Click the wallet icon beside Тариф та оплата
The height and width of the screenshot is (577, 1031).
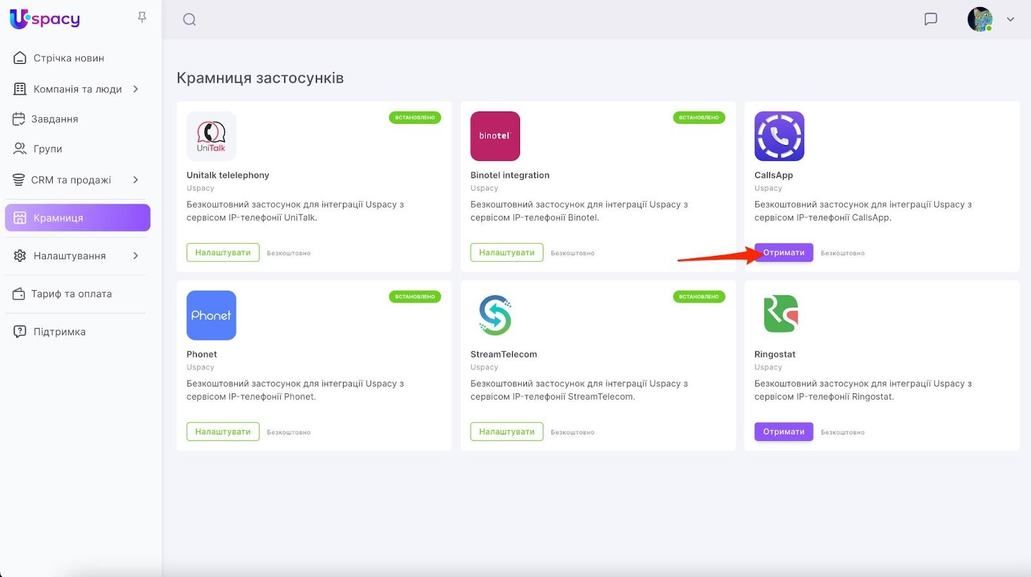19,294
